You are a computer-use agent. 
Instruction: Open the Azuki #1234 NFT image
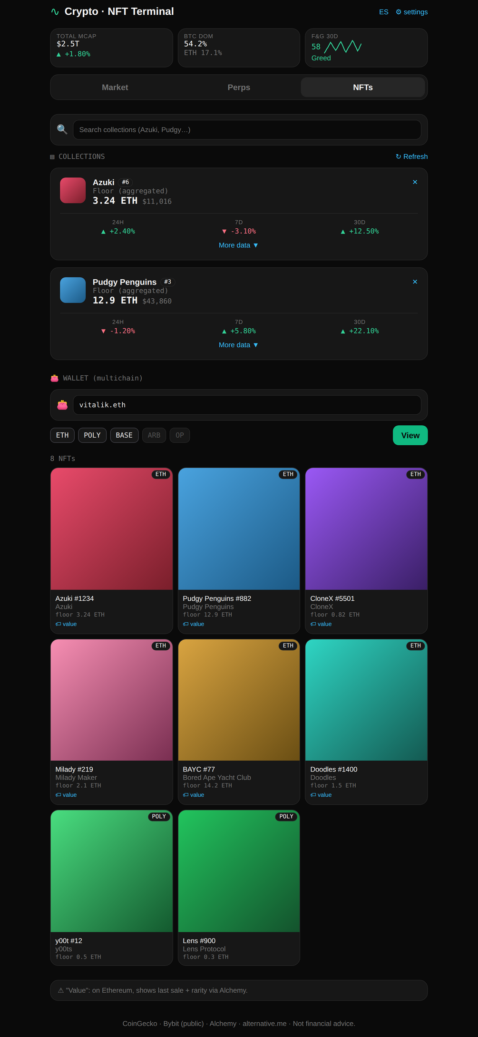coord(111,529)
